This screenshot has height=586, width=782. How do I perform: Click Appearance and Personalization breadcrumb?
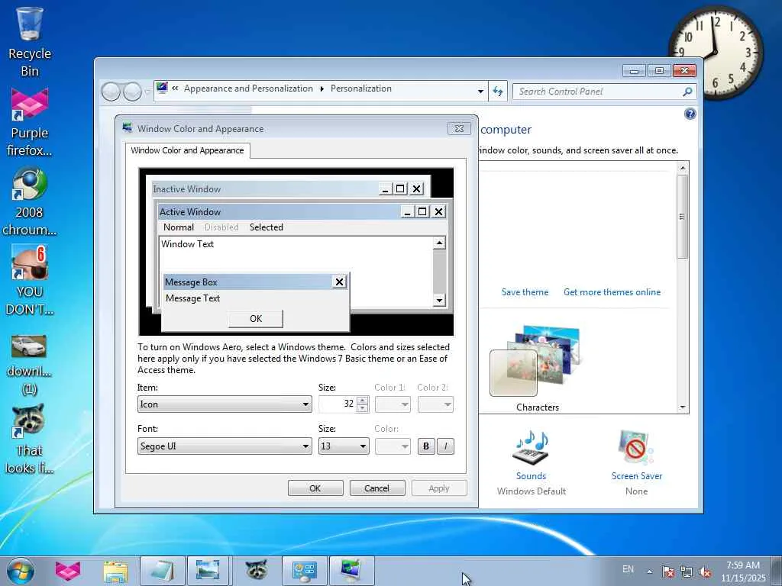[x=248, y=89]
